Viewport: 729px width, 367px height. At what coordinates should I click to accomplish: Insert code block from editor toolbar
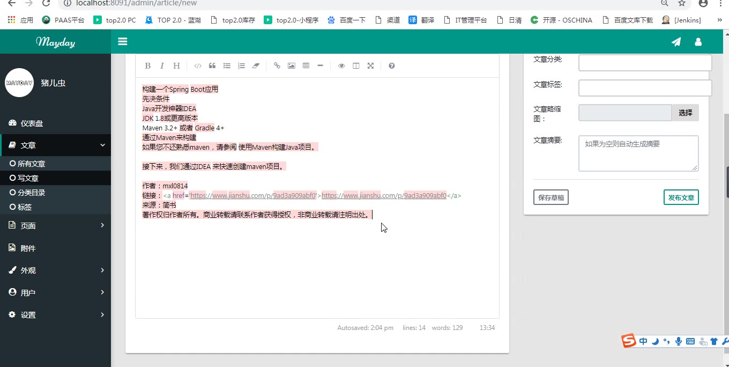(198, 66)
